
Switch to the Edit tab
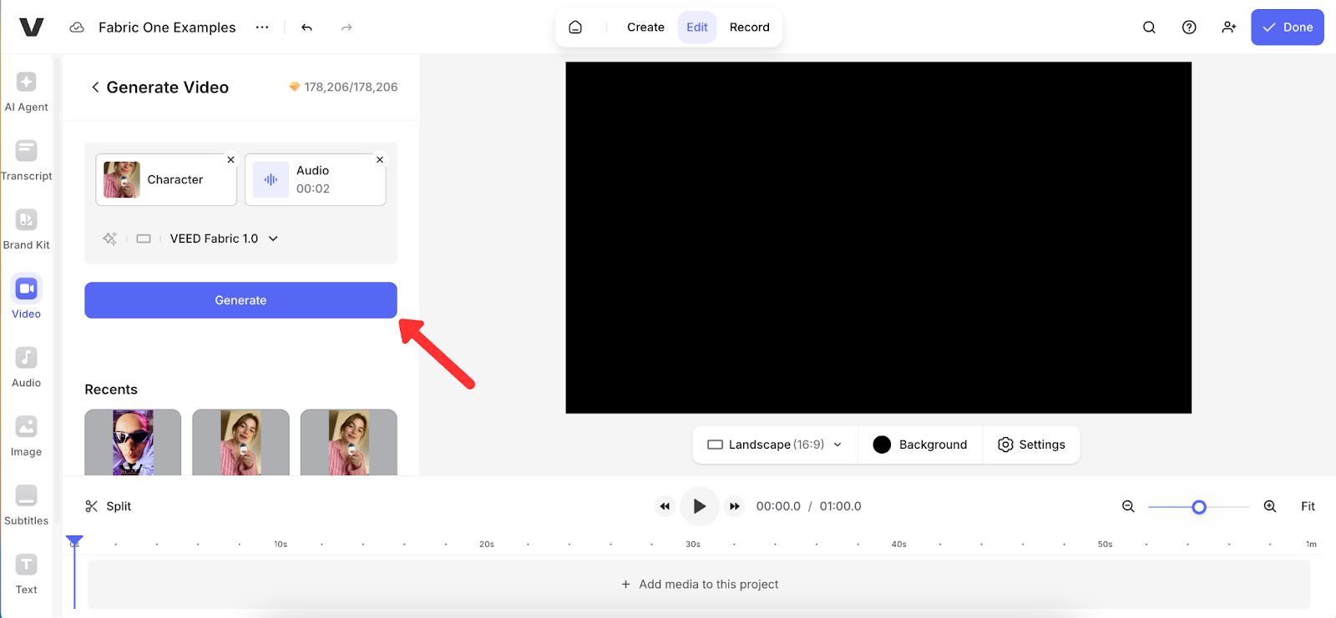pos(697,28)
